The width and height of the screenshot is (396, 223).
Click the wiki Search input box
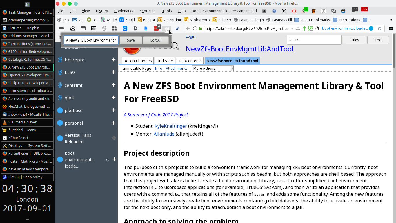314,40
